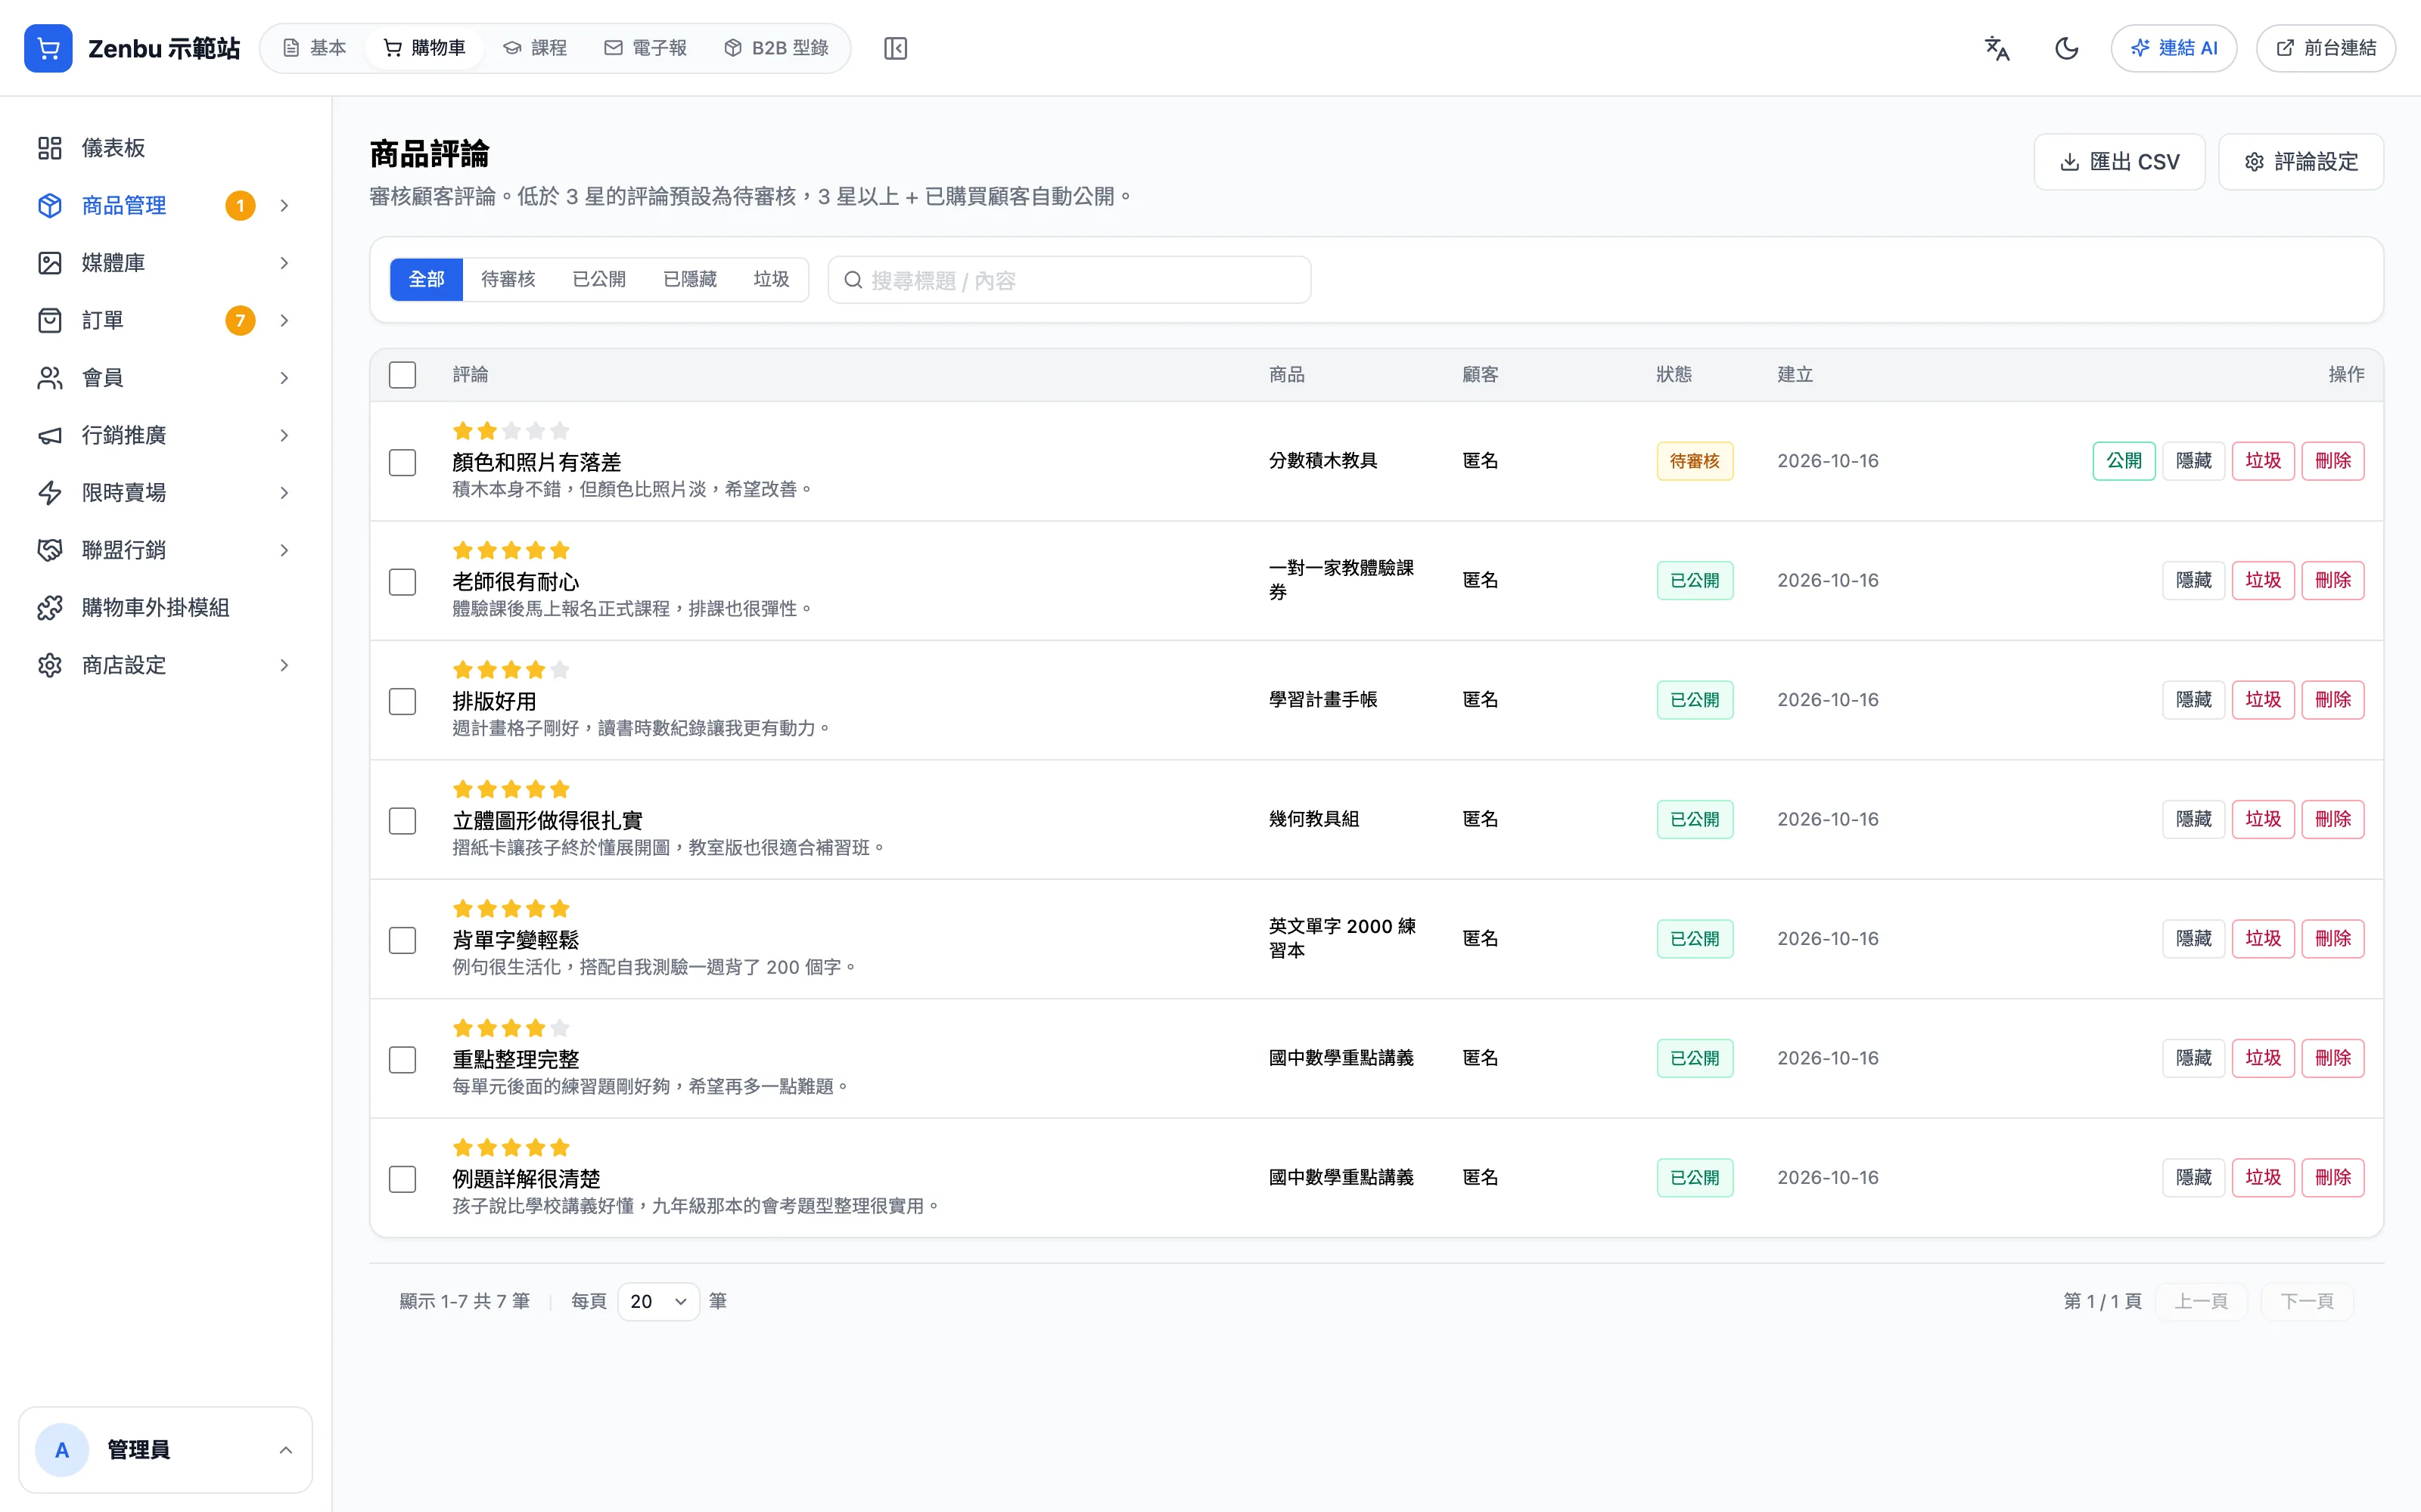Click the search magnifier icon
This screenshot has width=2421, height=1512.
[x=853, y=280]
